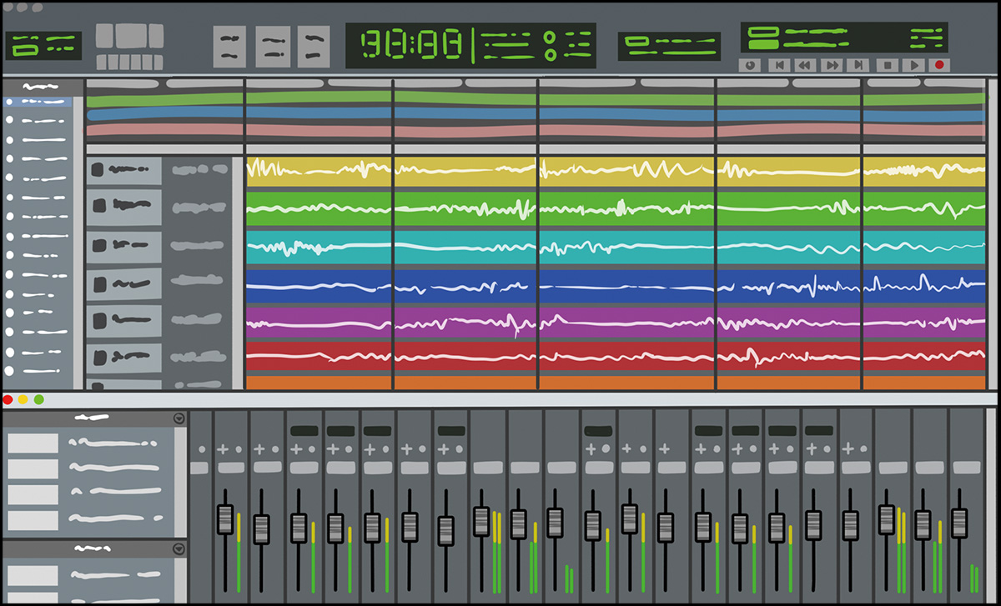Grab the last mixer channel's fader handle

pos(959,523)
